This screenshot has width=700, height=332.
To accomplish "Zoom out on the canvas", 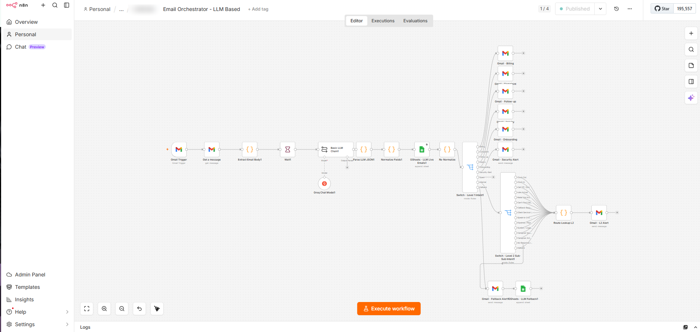I will 122,309.
